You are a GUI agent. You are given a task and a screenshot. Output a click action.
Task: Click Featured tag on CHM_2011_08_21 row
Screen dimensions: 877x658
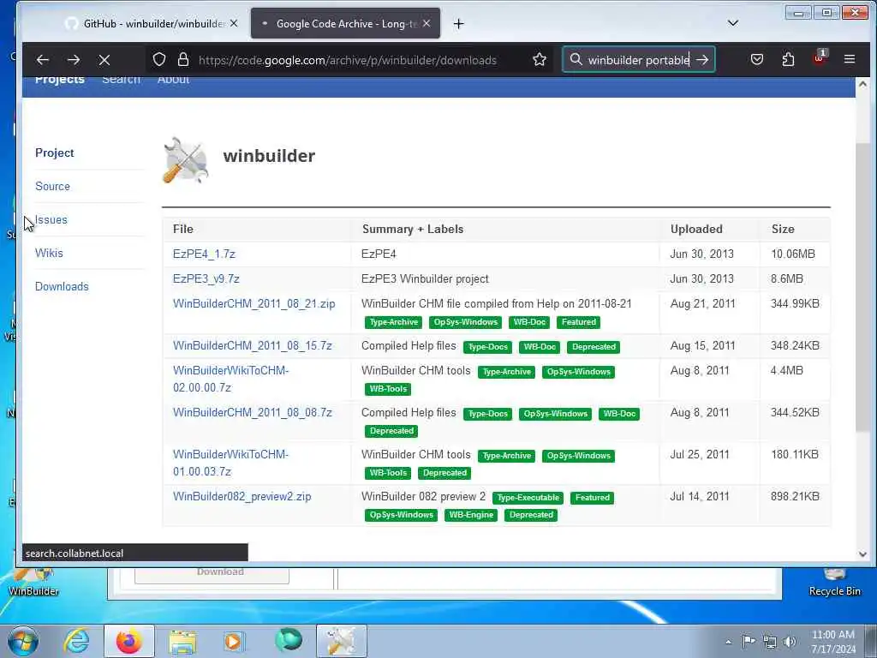(x=579, y=322)
